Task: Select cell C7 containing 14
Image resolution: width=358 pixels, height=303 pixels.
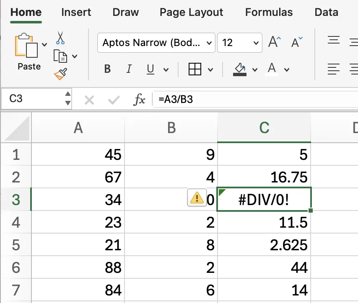Action: [x=264, y=290]
